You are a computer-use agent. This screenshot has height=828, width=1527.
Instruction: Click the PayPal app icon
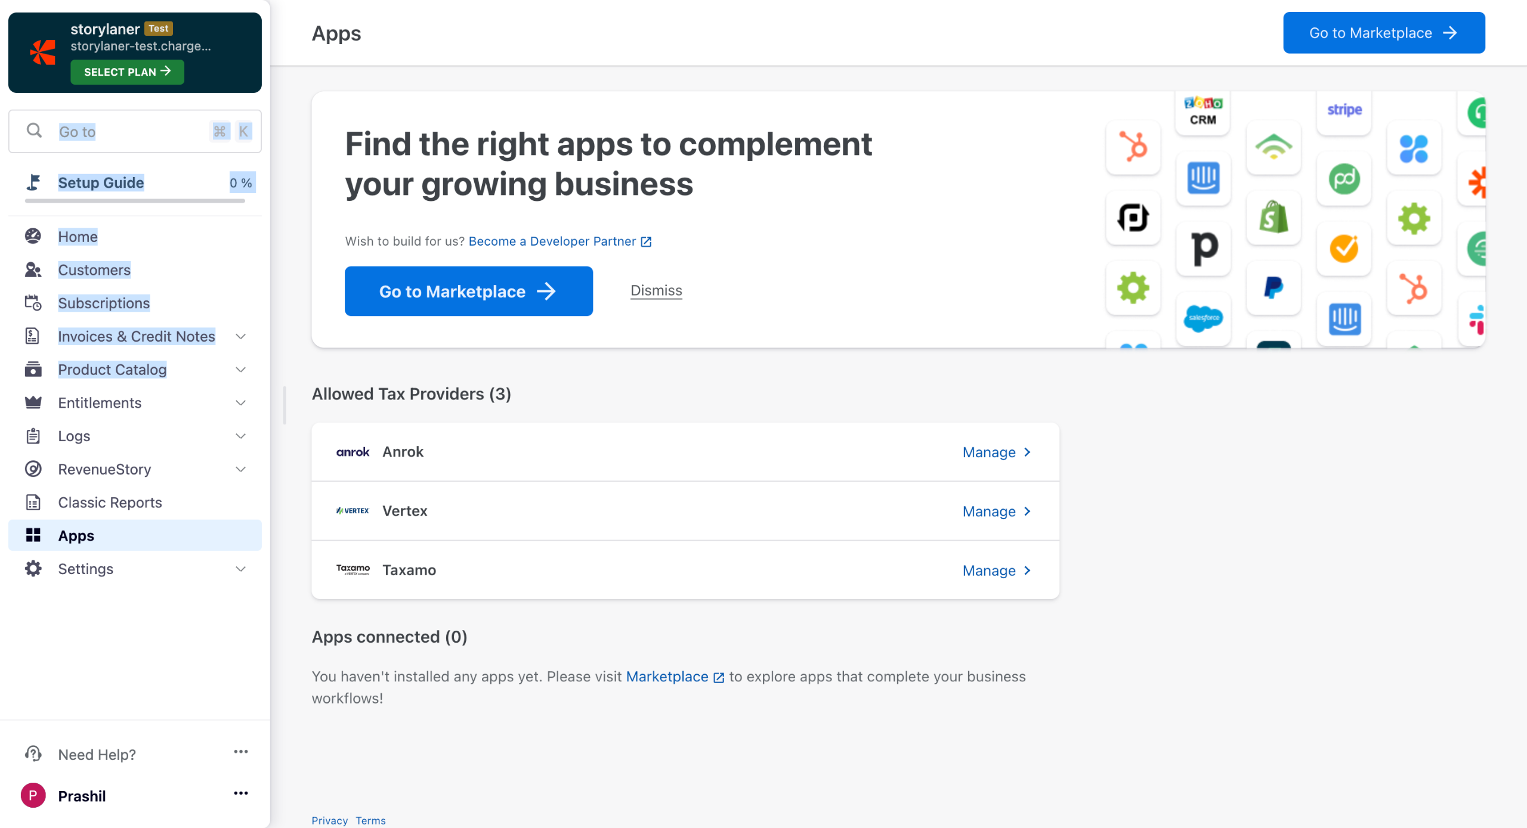point(1273,288)
